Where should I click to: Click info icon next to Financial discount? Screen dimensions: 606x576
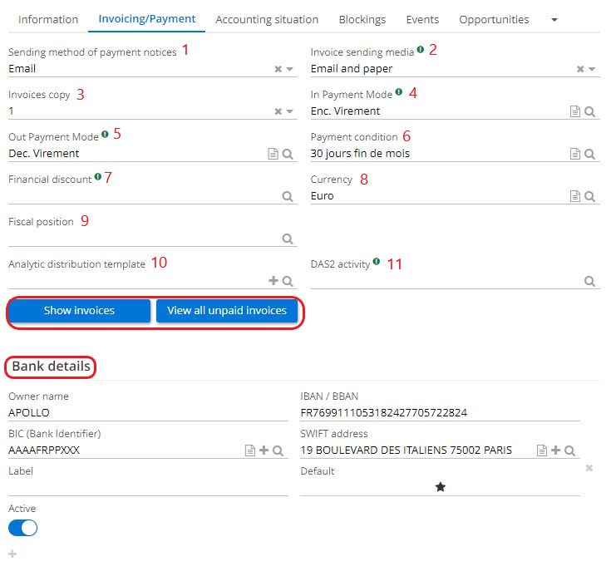pos(98,177)
